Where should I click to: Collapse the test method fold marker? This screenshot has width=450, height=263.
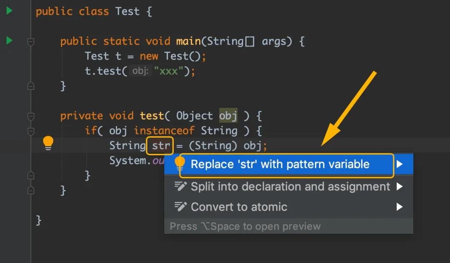pos(31,117)
